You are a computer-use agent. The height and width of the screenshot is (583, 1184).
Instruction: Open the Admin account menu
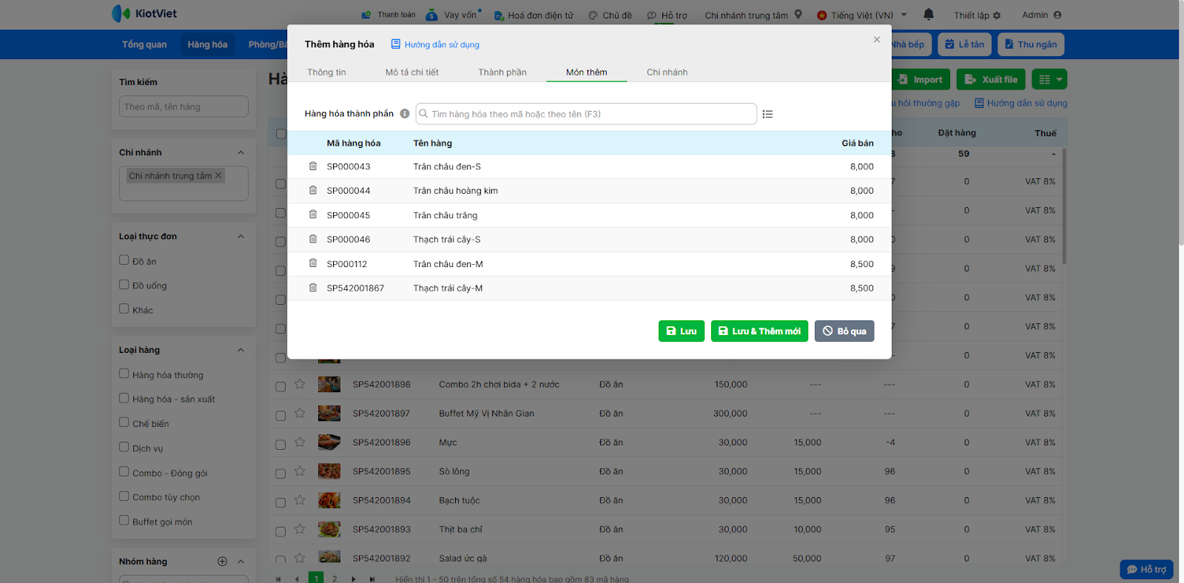[x=1041, y=15]
